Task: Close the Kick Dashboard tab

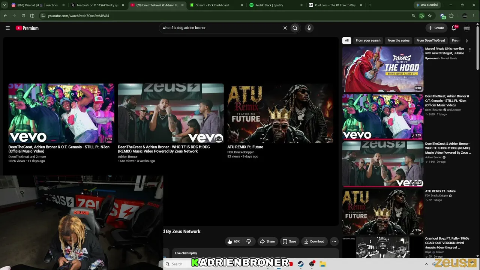Action: pyautogui.click(x=242, y=5)
